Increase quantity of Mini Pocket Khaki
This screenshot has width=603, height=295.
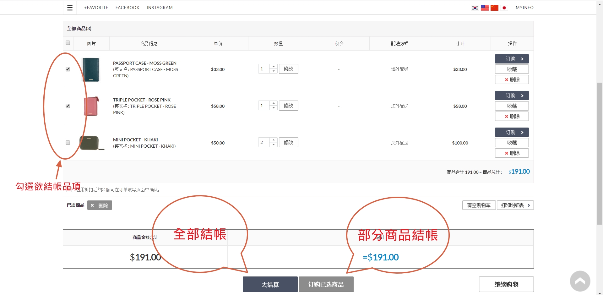pos(274,140)
